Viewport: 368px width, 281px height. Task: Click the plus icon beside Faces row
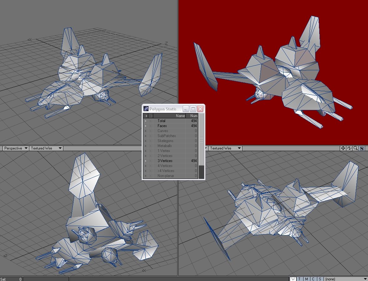[x=146, y=126]
